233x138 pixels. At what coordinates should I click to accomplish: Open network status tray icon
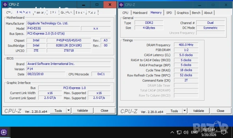point(179,132)
